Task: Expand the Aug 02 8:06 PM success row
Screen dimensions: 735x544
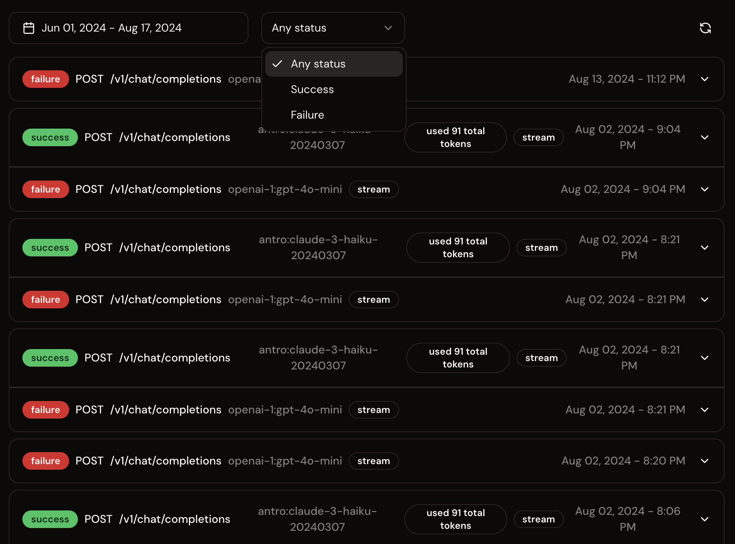Action: click(705, 519)
